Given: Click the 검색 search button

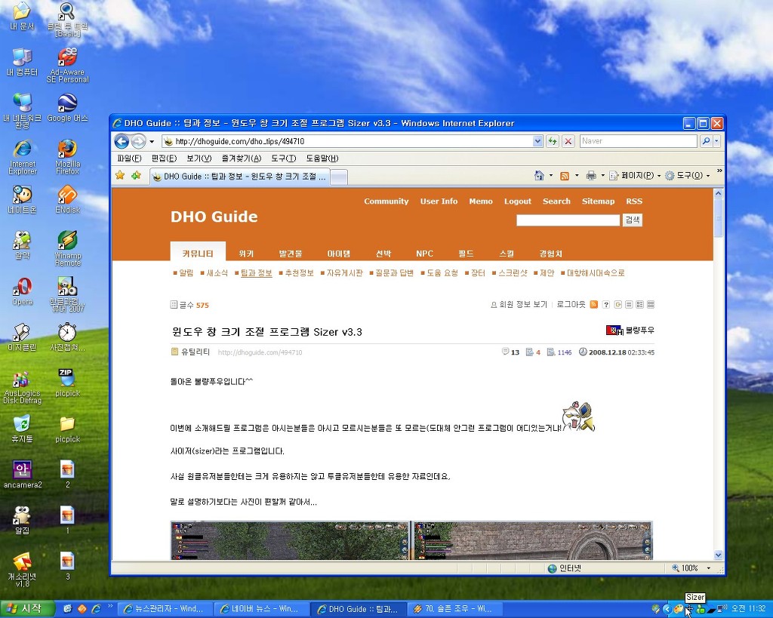Looking at the screenshot, I should click(633, 220).
